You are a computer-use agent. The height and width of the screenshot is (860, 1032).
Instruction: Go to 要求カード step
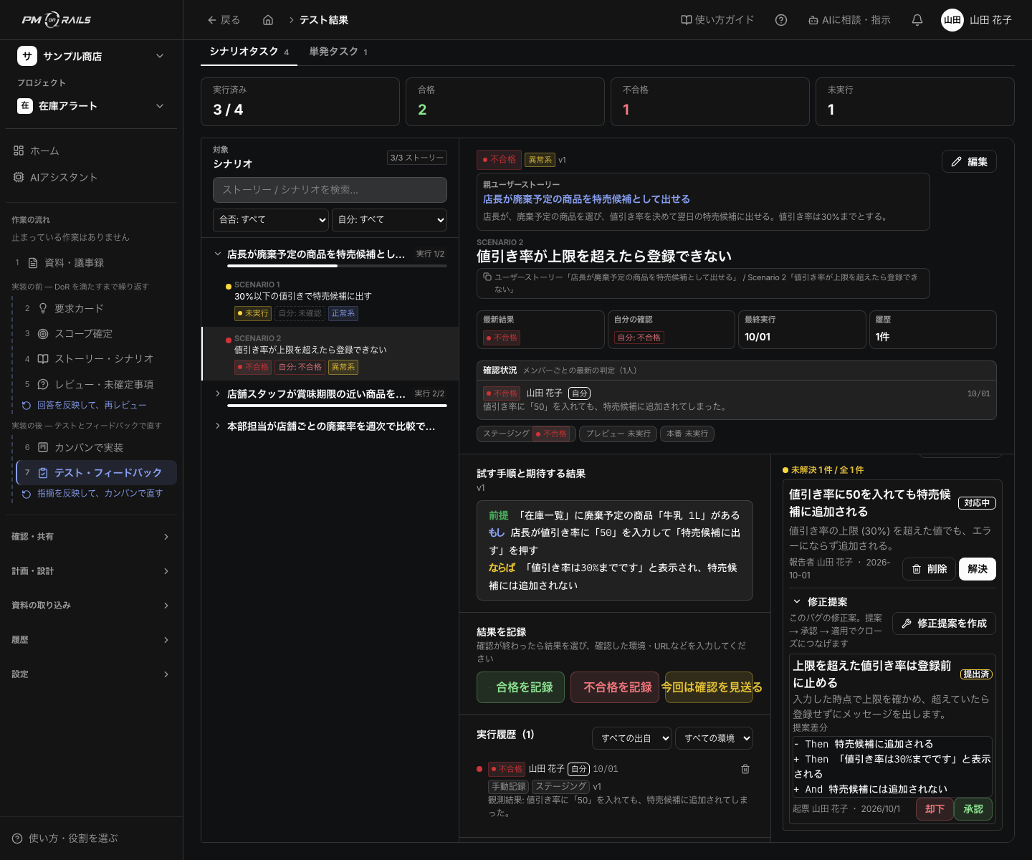point(97,308)
